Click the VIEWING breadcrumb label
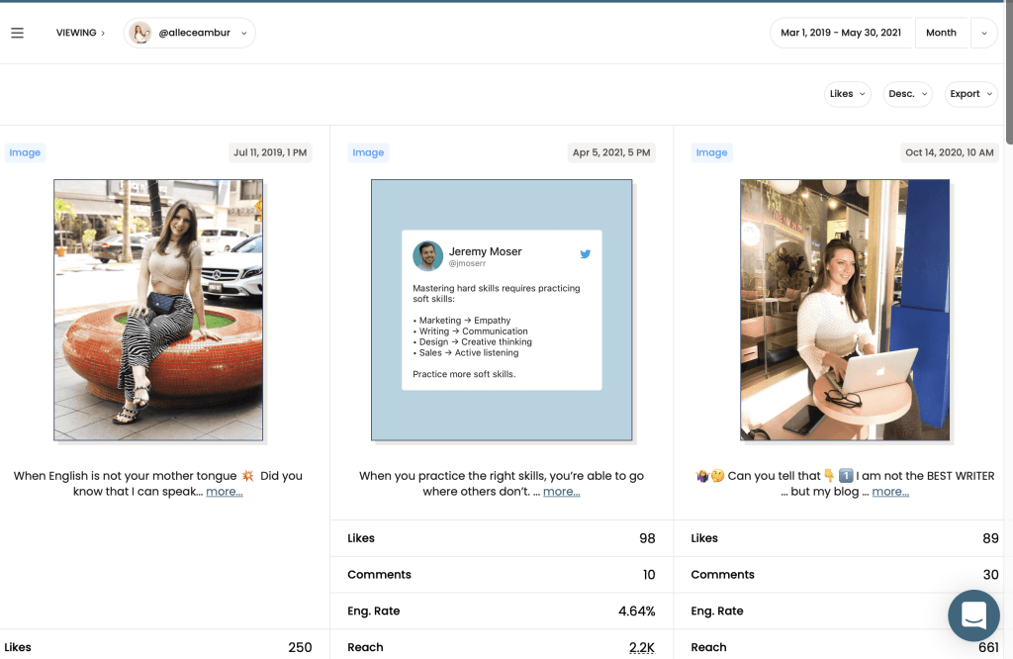 click(79, 33)
